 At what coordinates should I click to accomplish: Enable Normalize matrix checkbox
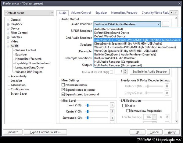pyautogui.click(x=63, y=85)
